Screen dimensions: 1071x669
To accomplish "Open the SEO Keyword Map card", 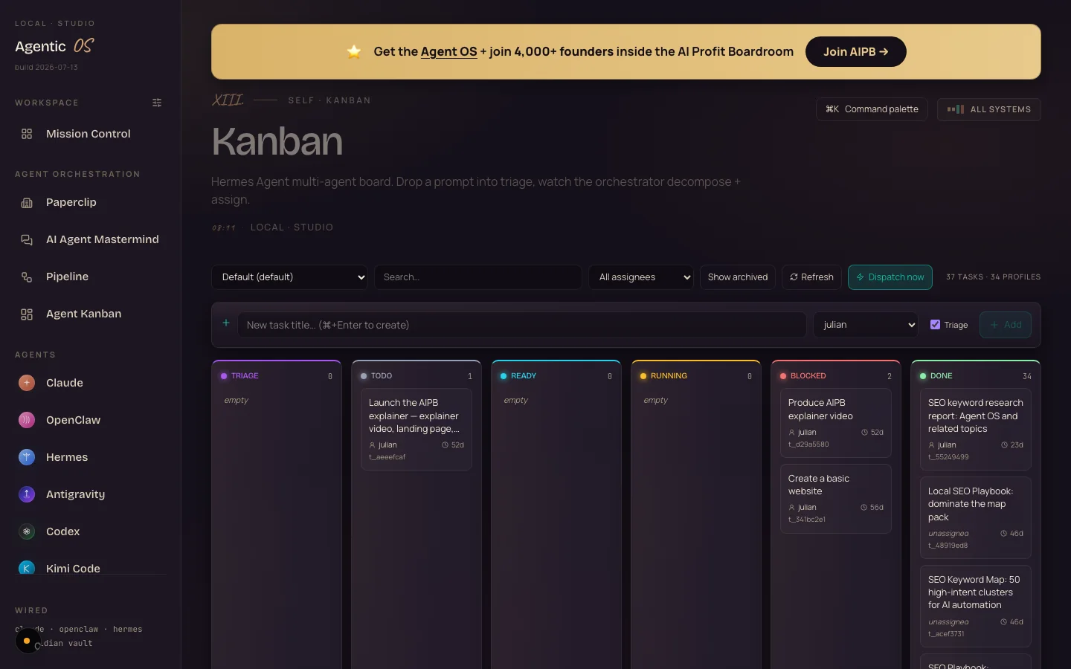I will [975, 606].
